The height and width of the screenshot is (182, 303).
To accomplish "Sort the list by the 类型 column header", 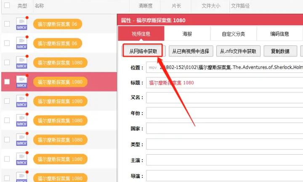I will pyautogui.click(x=22, y=6).
